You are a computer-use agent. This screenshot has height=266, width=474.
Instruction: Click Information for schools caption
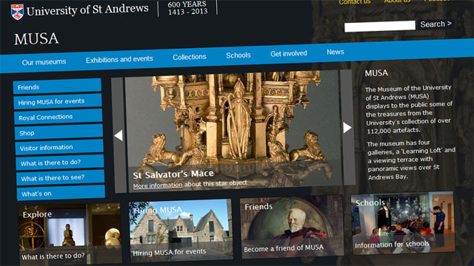click(x=392, y=245)
